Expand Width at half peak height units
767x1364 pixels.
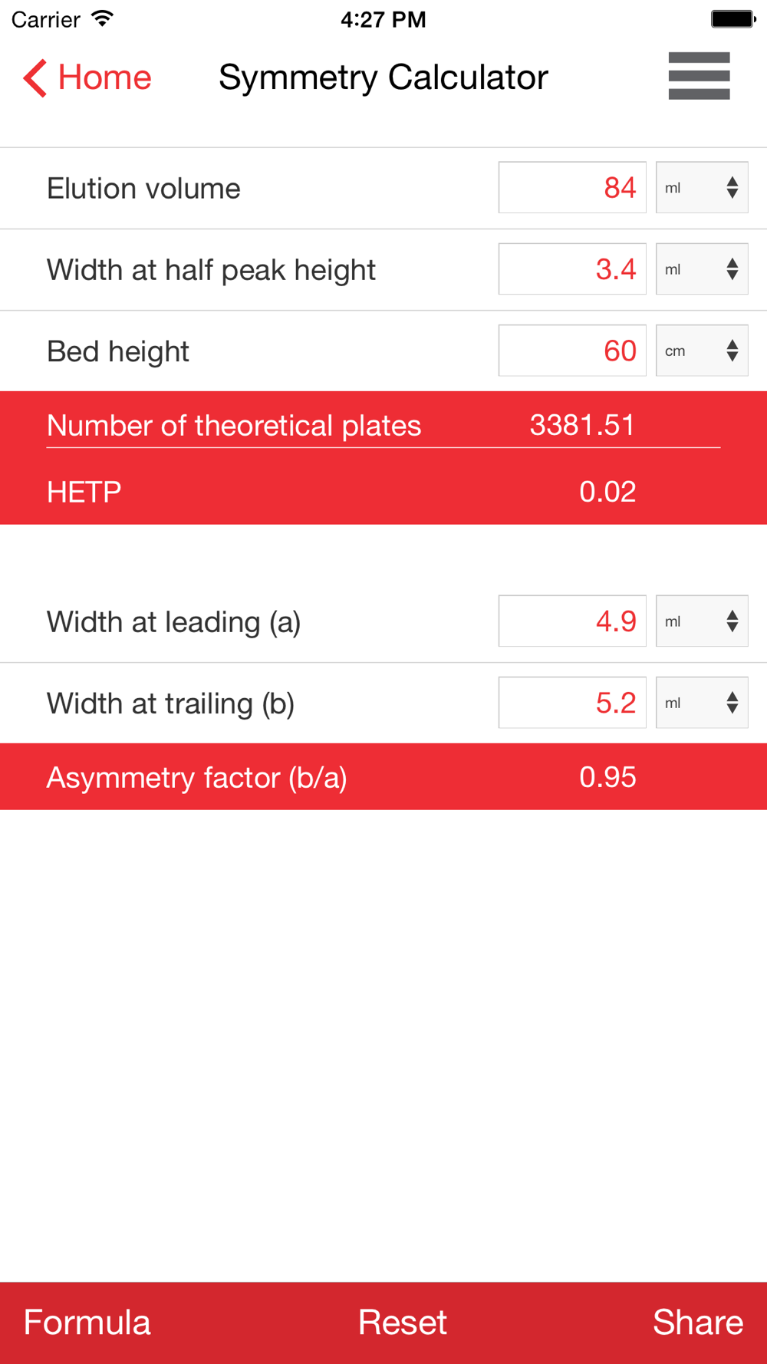[702, 269]
